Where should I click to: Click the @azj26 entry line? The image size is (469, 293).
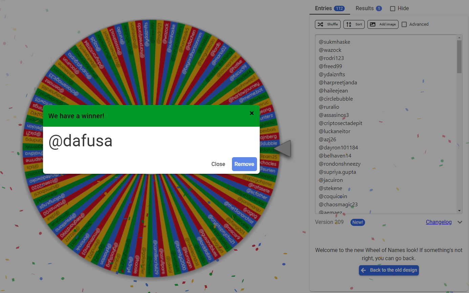click(327, 140)
